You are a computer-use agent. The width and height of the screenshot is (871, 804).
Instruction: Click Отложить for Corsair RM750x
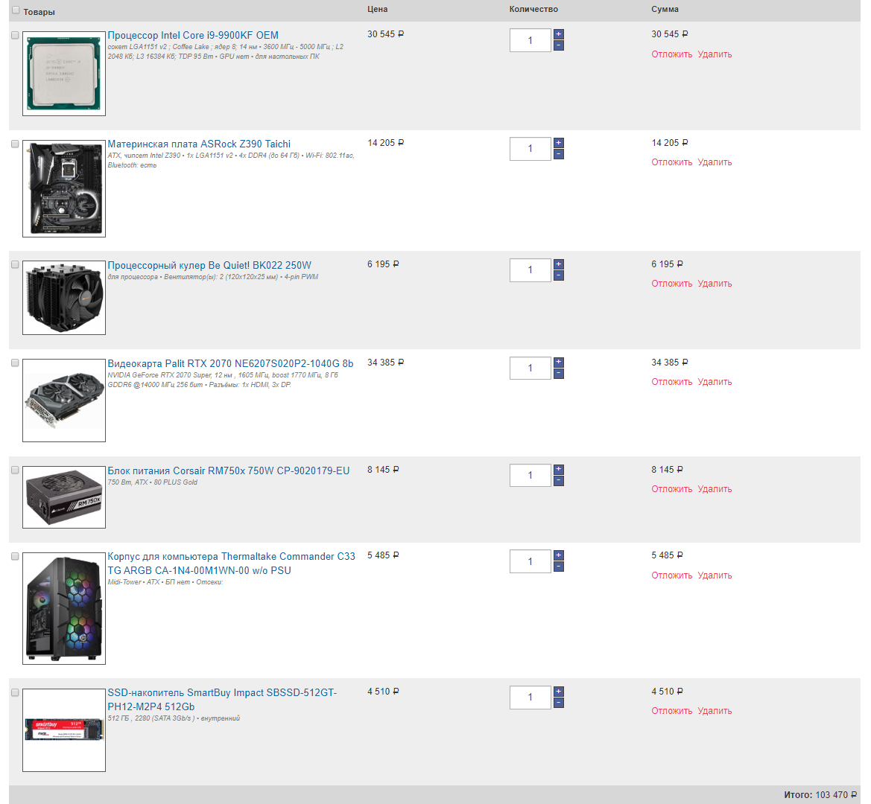(x=671, y=489)
